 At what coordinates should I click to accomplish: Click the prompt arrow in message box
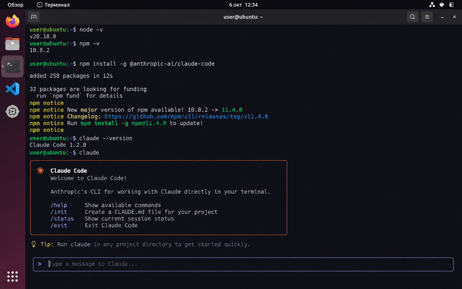pos(40,264)
